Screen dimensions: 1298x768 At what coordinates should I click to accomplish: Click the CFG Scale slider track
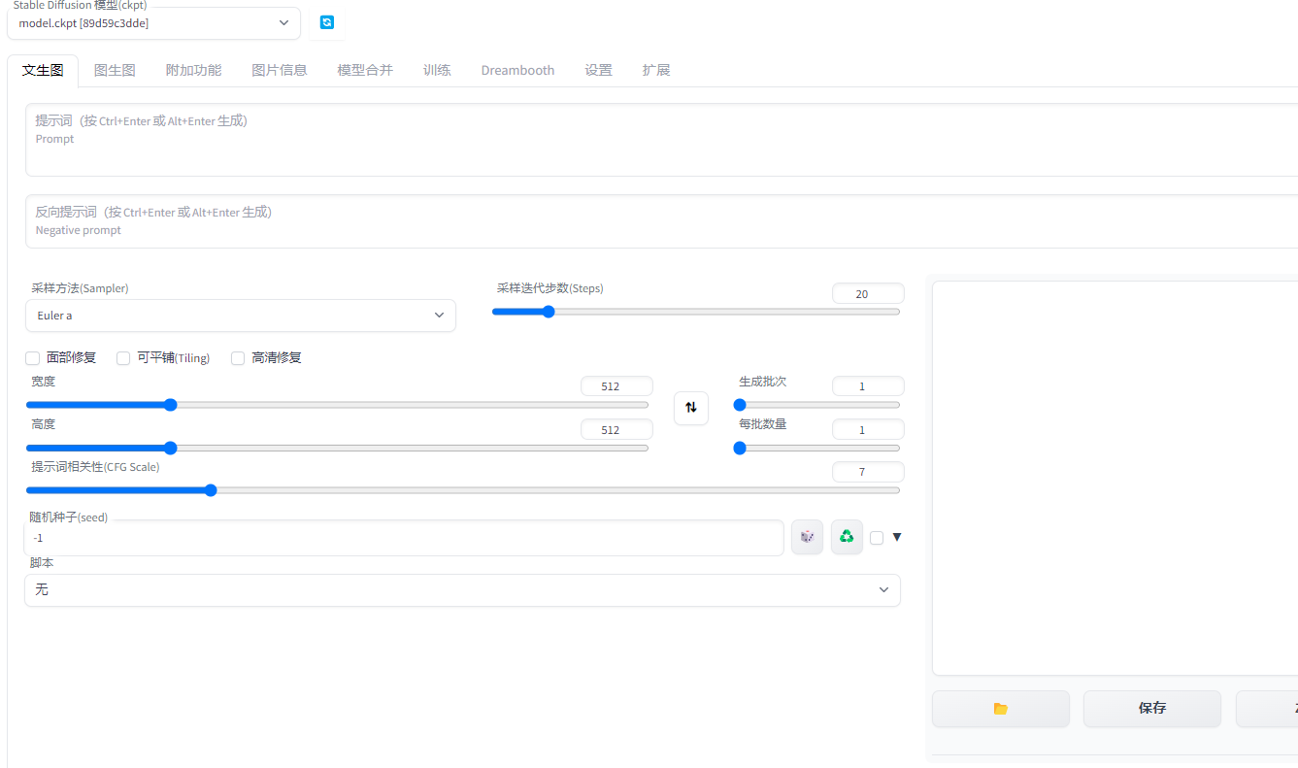click(x=462, y=490)
